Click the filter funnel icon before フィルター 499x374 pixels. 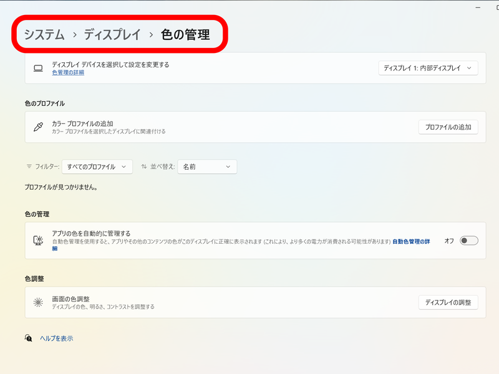(28, 166)
